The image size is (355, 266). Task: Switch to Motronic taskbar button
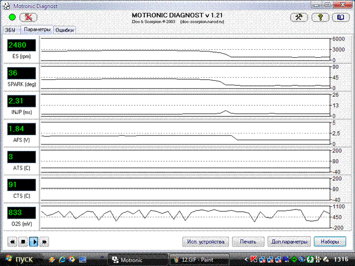138,260
